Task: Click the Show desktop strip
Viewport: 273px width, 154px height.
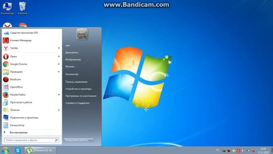Action: tap(272, 151)
